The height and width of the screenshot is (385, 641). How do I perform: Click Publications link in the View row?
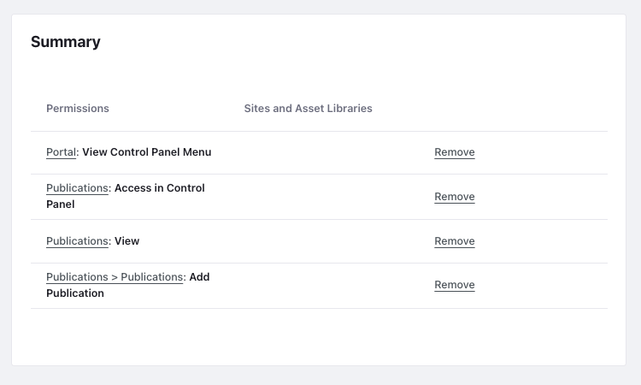click(x=77, y=241)
